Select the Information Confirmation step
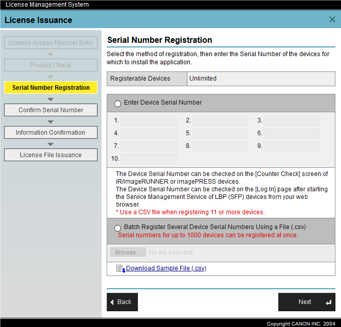 51,133
